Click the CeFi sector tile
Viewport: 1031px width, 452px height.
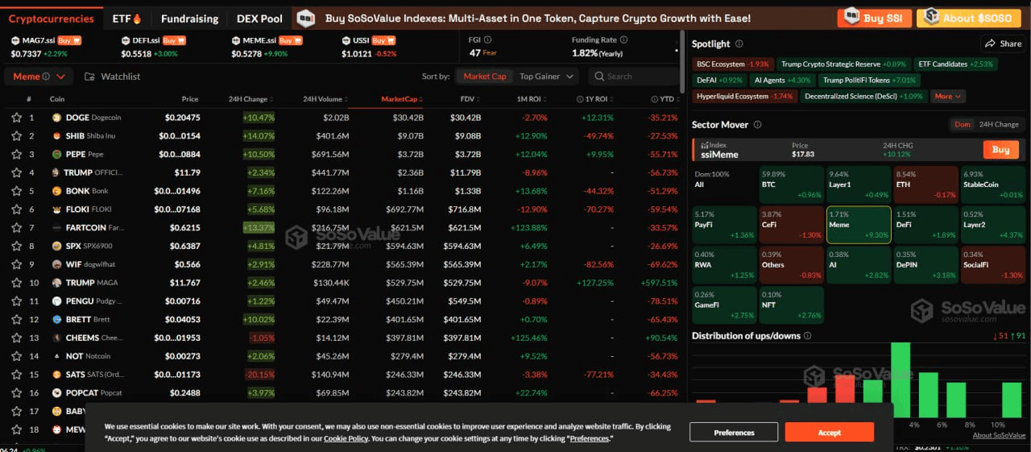[792, 224]
